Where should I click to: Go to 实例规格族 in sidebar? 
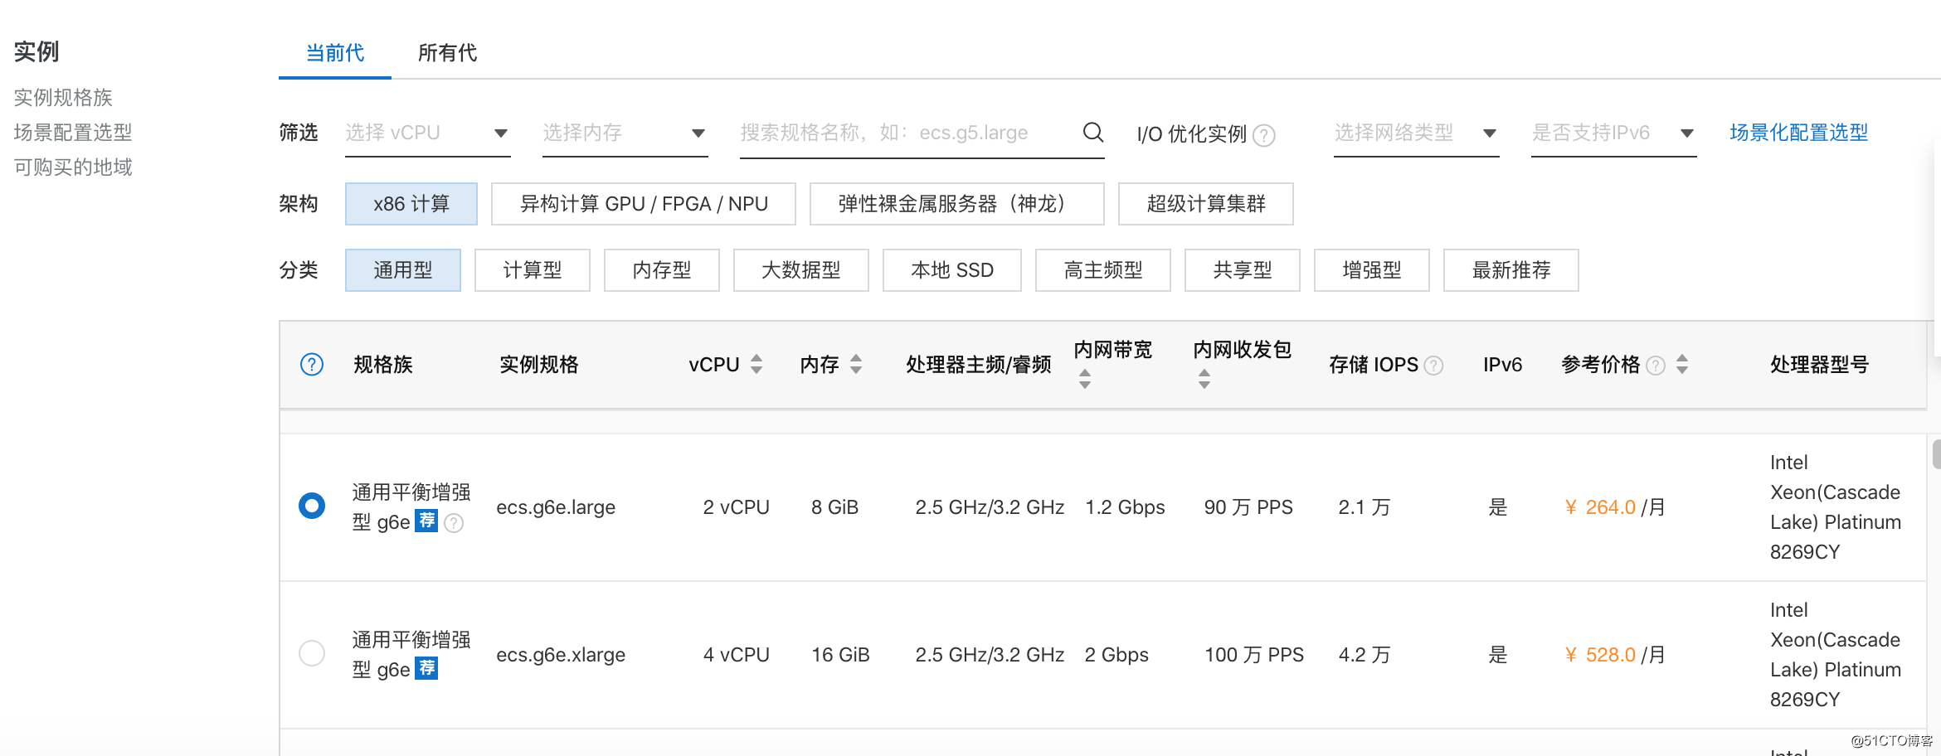(x=63, y=98)
